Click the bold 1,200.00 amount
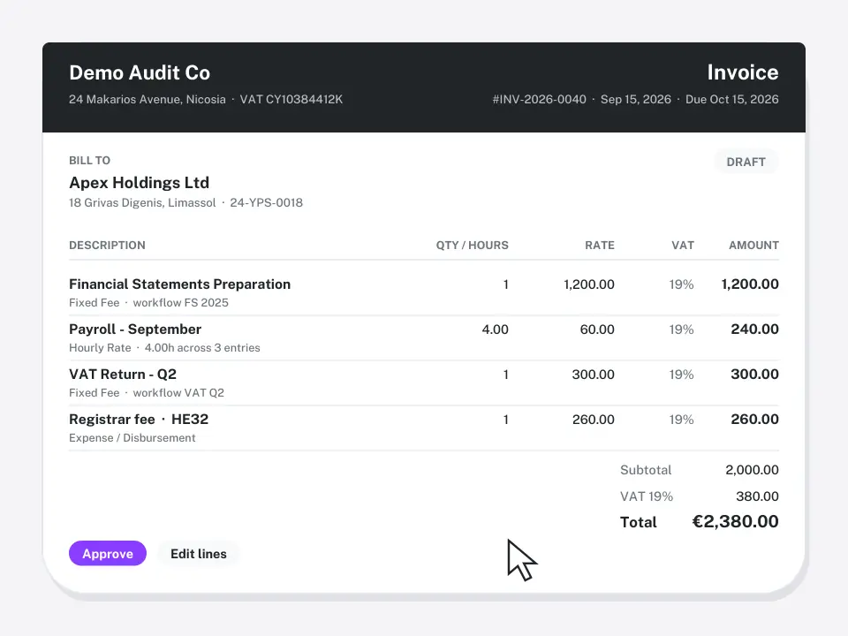Image resolution: width=848 pixels, height=636 pixels. click(750, 284)
